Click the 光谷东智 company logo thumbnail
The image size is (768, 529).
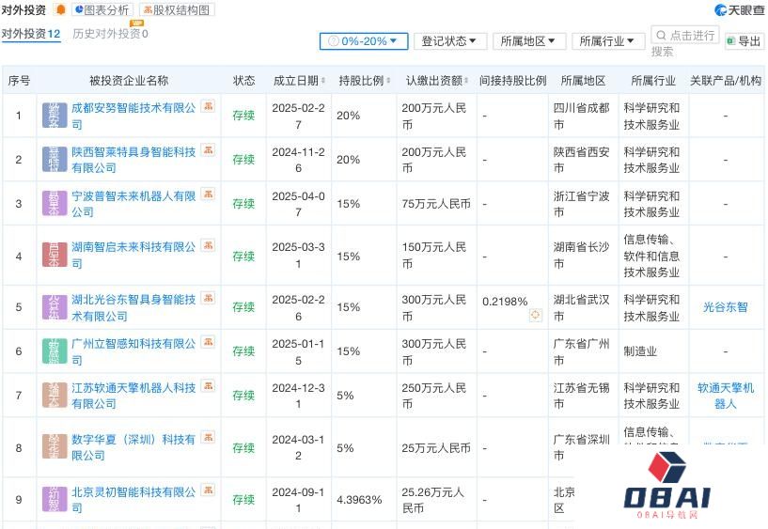(x=55, y=308)
